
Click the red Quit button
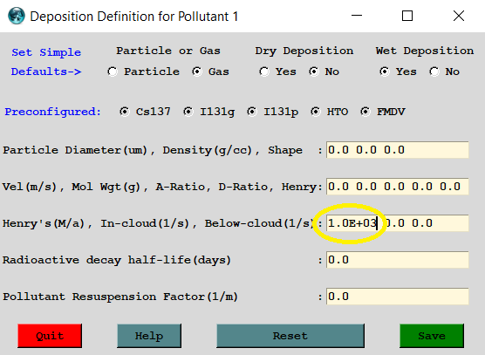coord(50,336)
